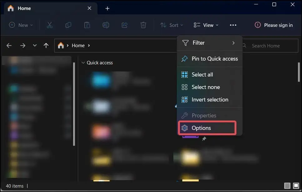302x192 pixels.
Task: Click the Cut icon in the toolbar
Action: (x=50, y=25)
